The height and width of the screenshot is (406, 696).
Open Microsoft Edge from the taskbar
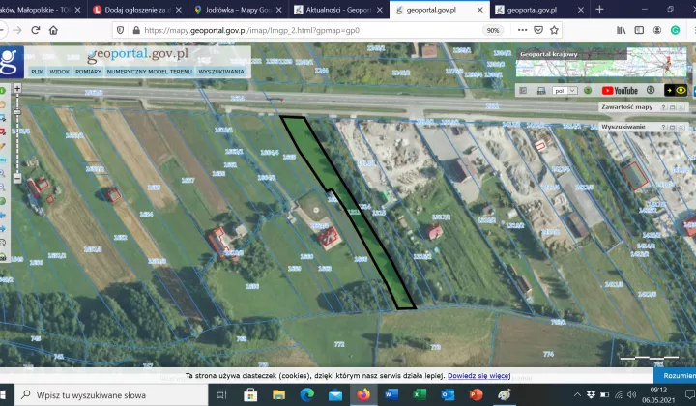(x=307, y=394)
